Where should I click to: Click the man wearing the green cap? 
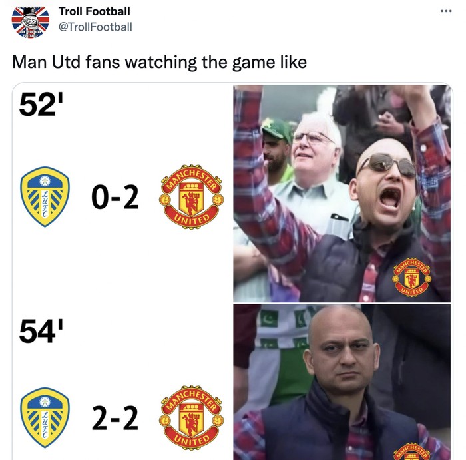point(276,148)
